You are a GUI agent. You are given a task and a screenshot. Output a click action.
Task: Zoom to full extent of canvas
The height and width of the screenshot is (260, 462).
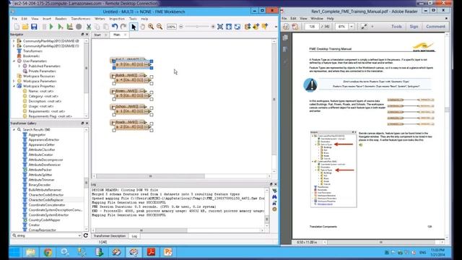click(x=220, y=27)
